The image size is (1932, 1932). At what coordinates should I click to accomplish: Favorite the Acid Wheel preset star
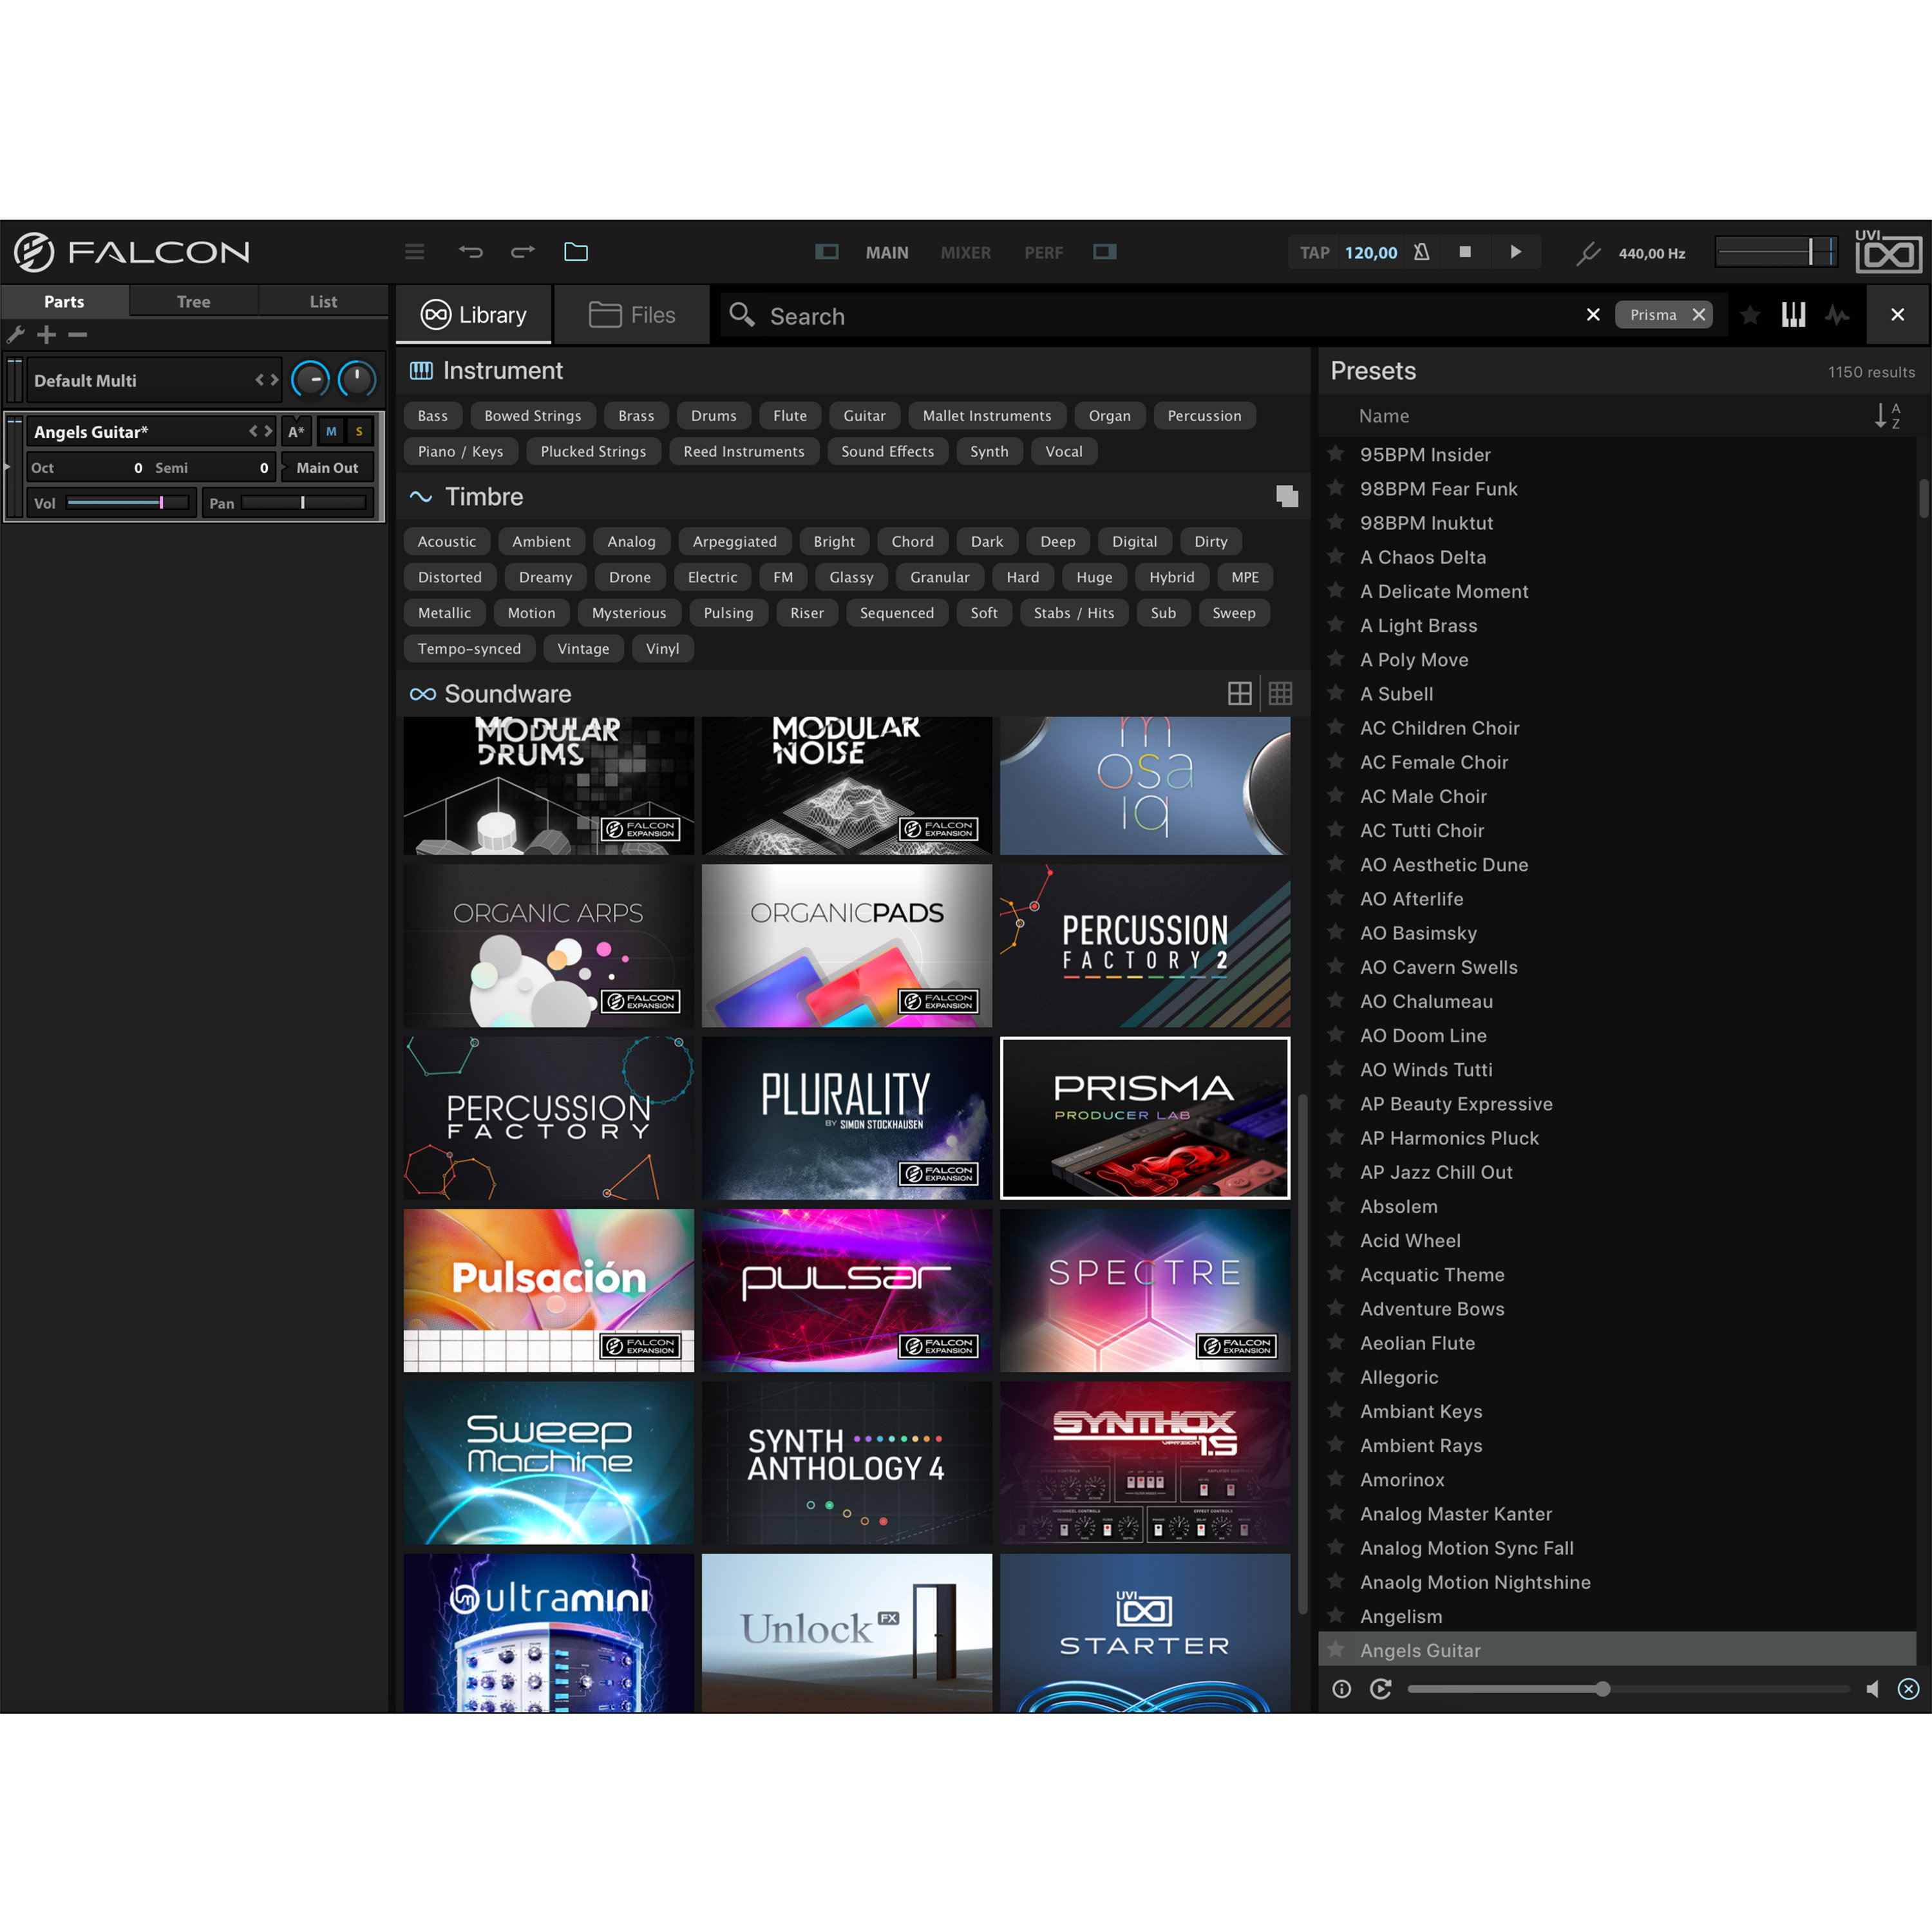[x=1335, y=1240]
